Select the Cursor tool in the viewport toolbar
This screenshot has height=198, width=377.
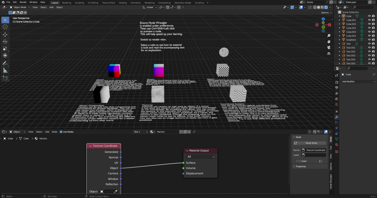click(x=5, y=27)
